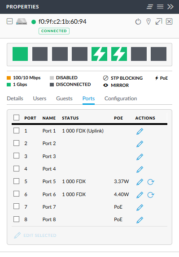Select port 4 gray square in diagram
179x257 pixels.
[79, 54]
